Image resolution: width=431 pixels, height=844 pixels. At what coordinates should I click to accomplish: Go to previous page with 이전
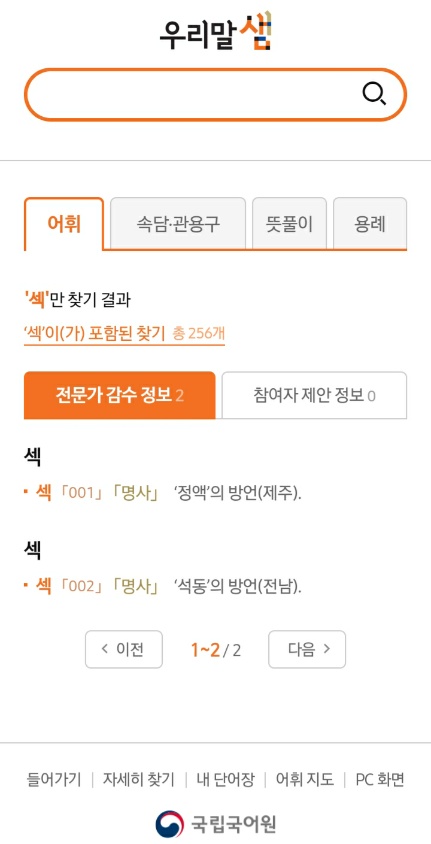(x=124, y=649)
